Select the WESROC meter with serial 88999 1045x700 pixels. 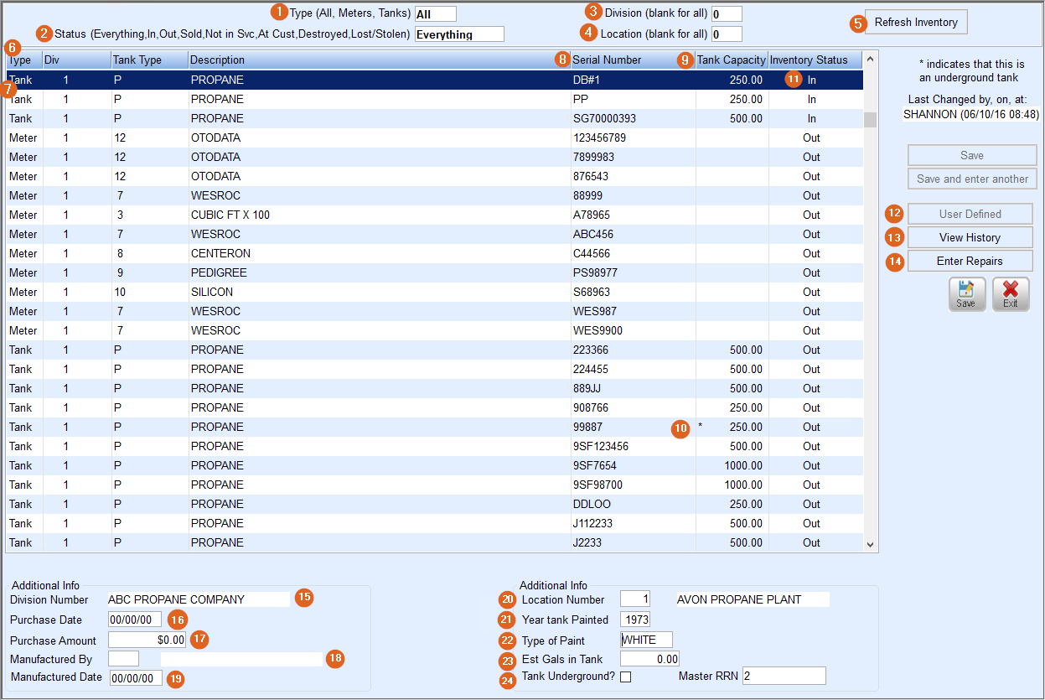[x=435, y=195]
